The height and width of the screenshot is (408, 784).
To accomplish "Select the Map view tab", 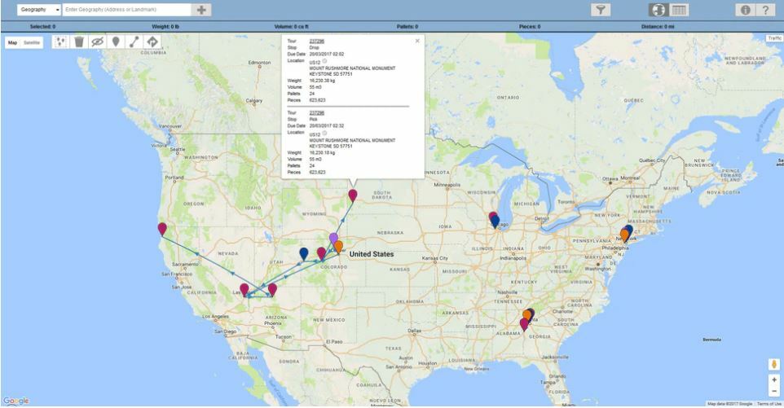I will (13, 42).
